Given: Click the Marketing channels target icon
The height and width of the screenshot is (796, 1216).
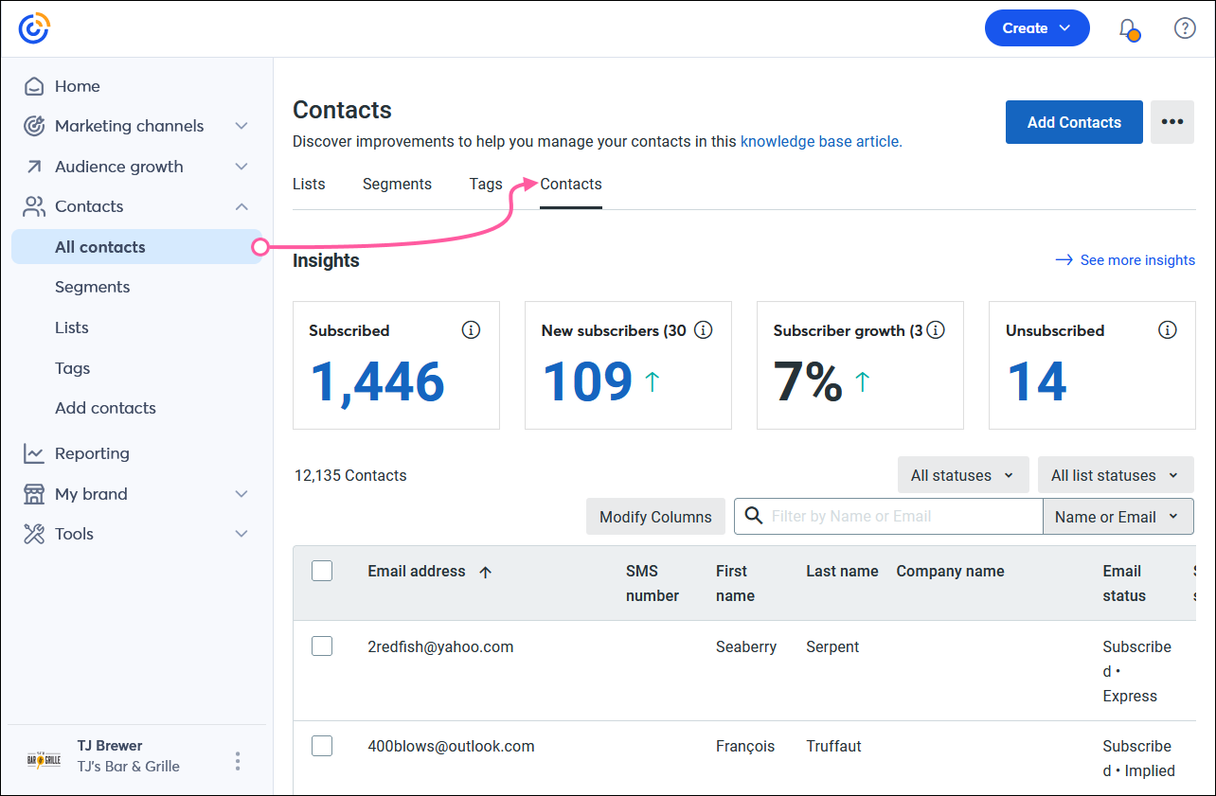Looking at the screenshot, I should 34,126.
